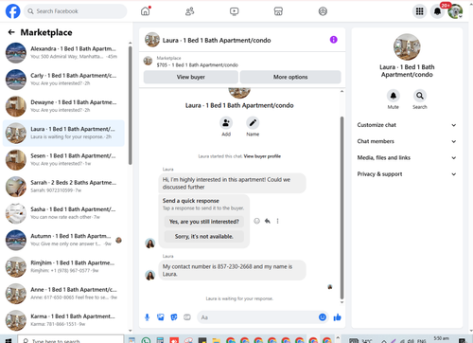This screenshot has height=343, width=473.
Task: React to message with emoji icon
Action: (x=256, y=221)
